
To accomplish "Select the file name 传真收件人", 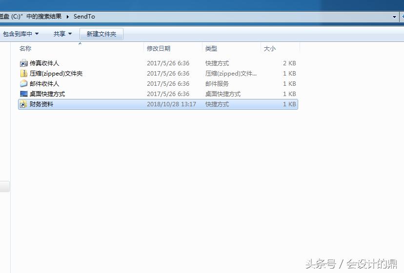I will [44, 63].
